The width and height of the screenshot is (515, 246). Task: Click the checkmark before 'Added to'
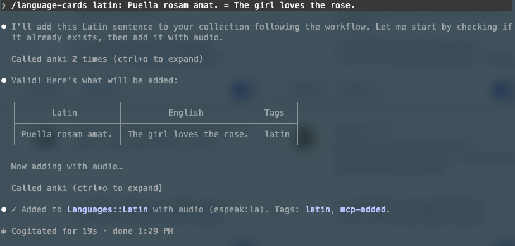tap(14, 209)
